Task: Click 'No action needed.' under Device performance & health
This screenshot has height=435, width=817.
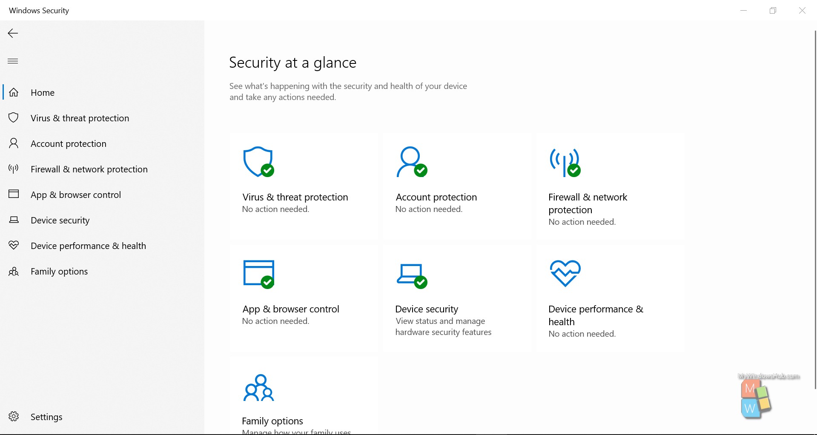Action: pos(582,334)
